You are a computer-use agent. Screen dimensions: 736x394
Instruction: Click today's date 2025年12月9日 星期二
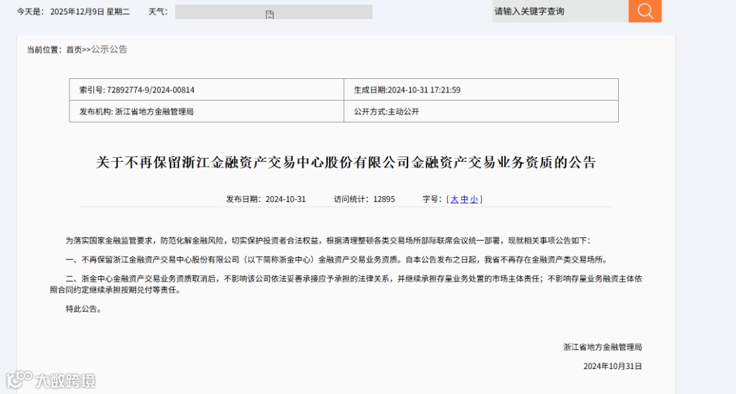point(90,12)
